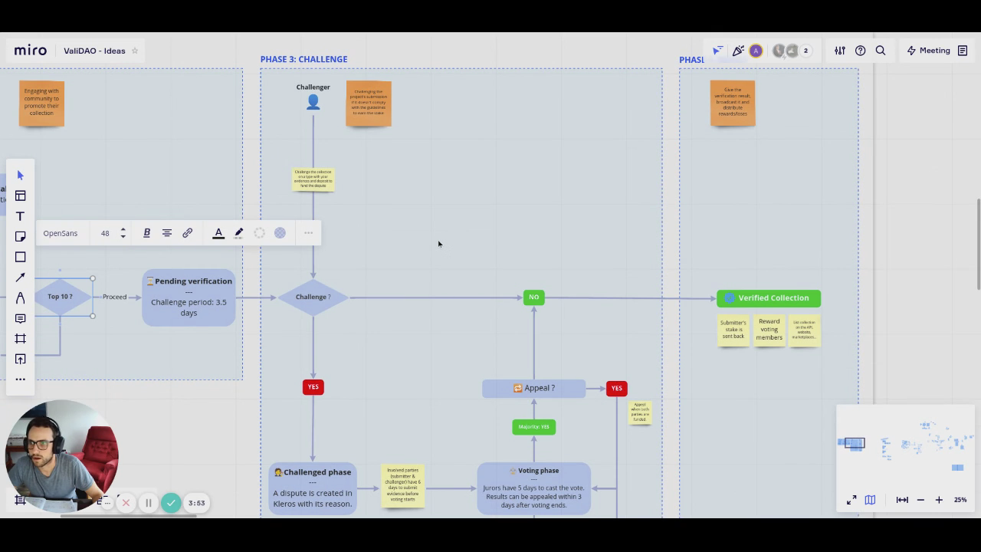Insert a link with the link icon
981x552 pixels.
187,233
